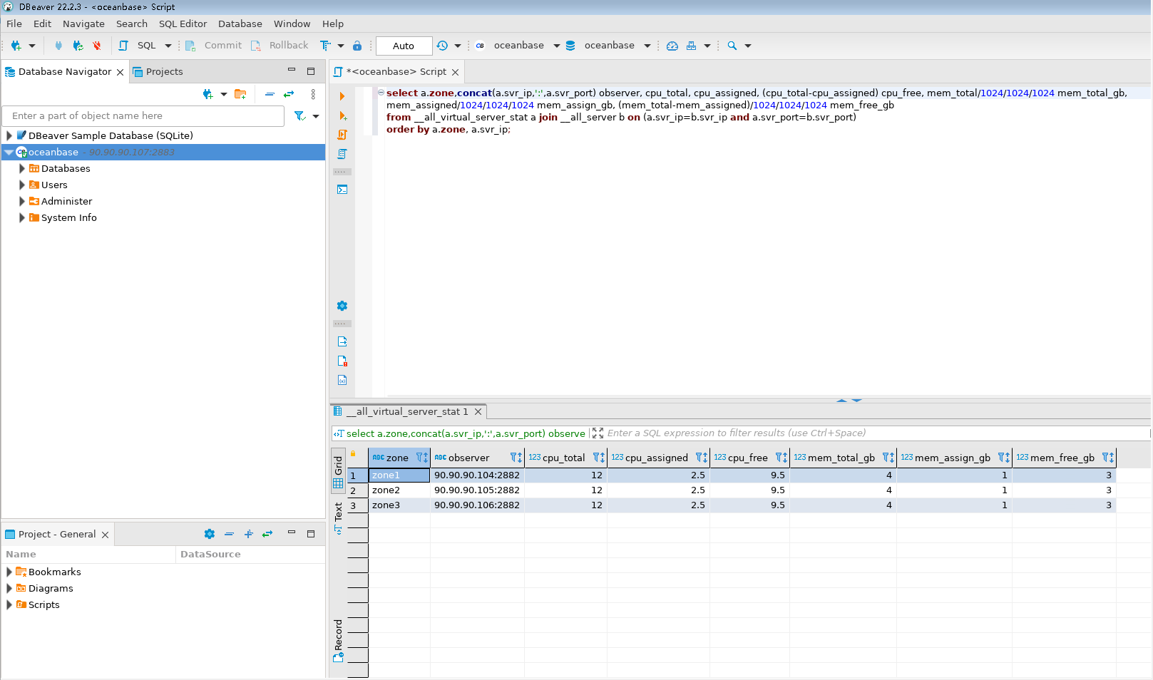The width and height of the screenshot is (1153, 680).
Task: Execute SQL statement orange arrow
Action: pos(342,96)
